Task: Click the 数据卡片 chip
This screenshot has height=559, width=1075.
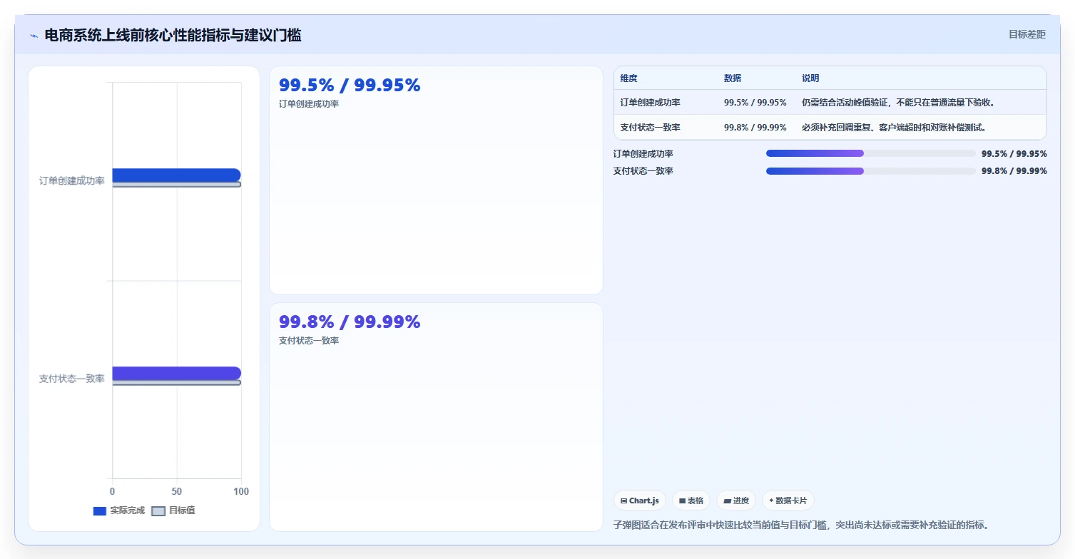Action: click(788, 501)
